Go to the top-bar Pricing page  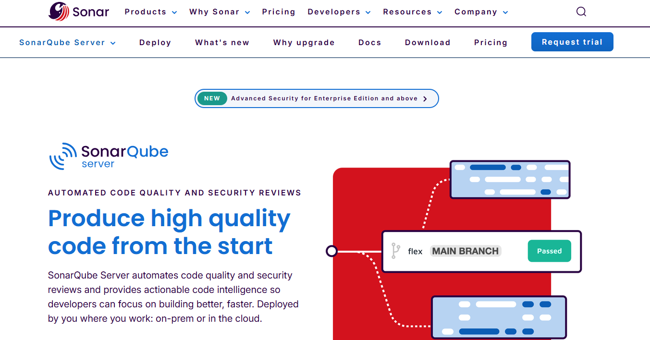click(279, 12)
